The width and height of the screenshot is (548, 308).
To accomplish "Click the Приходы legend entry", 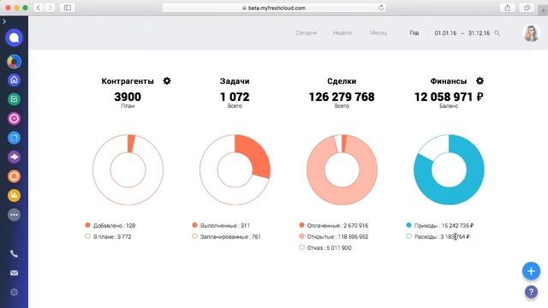I will tap(440, 226).
